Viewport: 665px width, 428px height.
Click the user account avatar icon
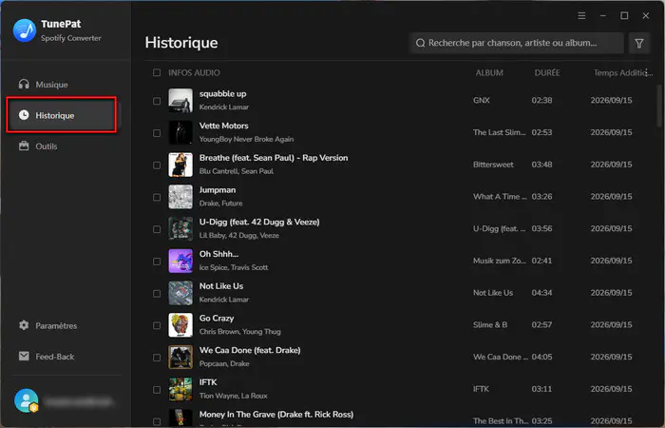(26, 400)
